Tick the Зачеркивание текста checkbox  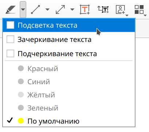pyautogui.click(x=10, y=39)
